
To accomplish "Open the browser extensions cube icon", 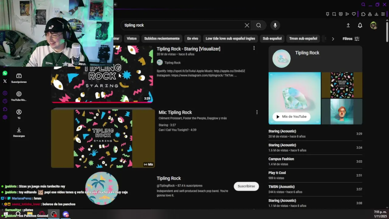I will (363, 14).
